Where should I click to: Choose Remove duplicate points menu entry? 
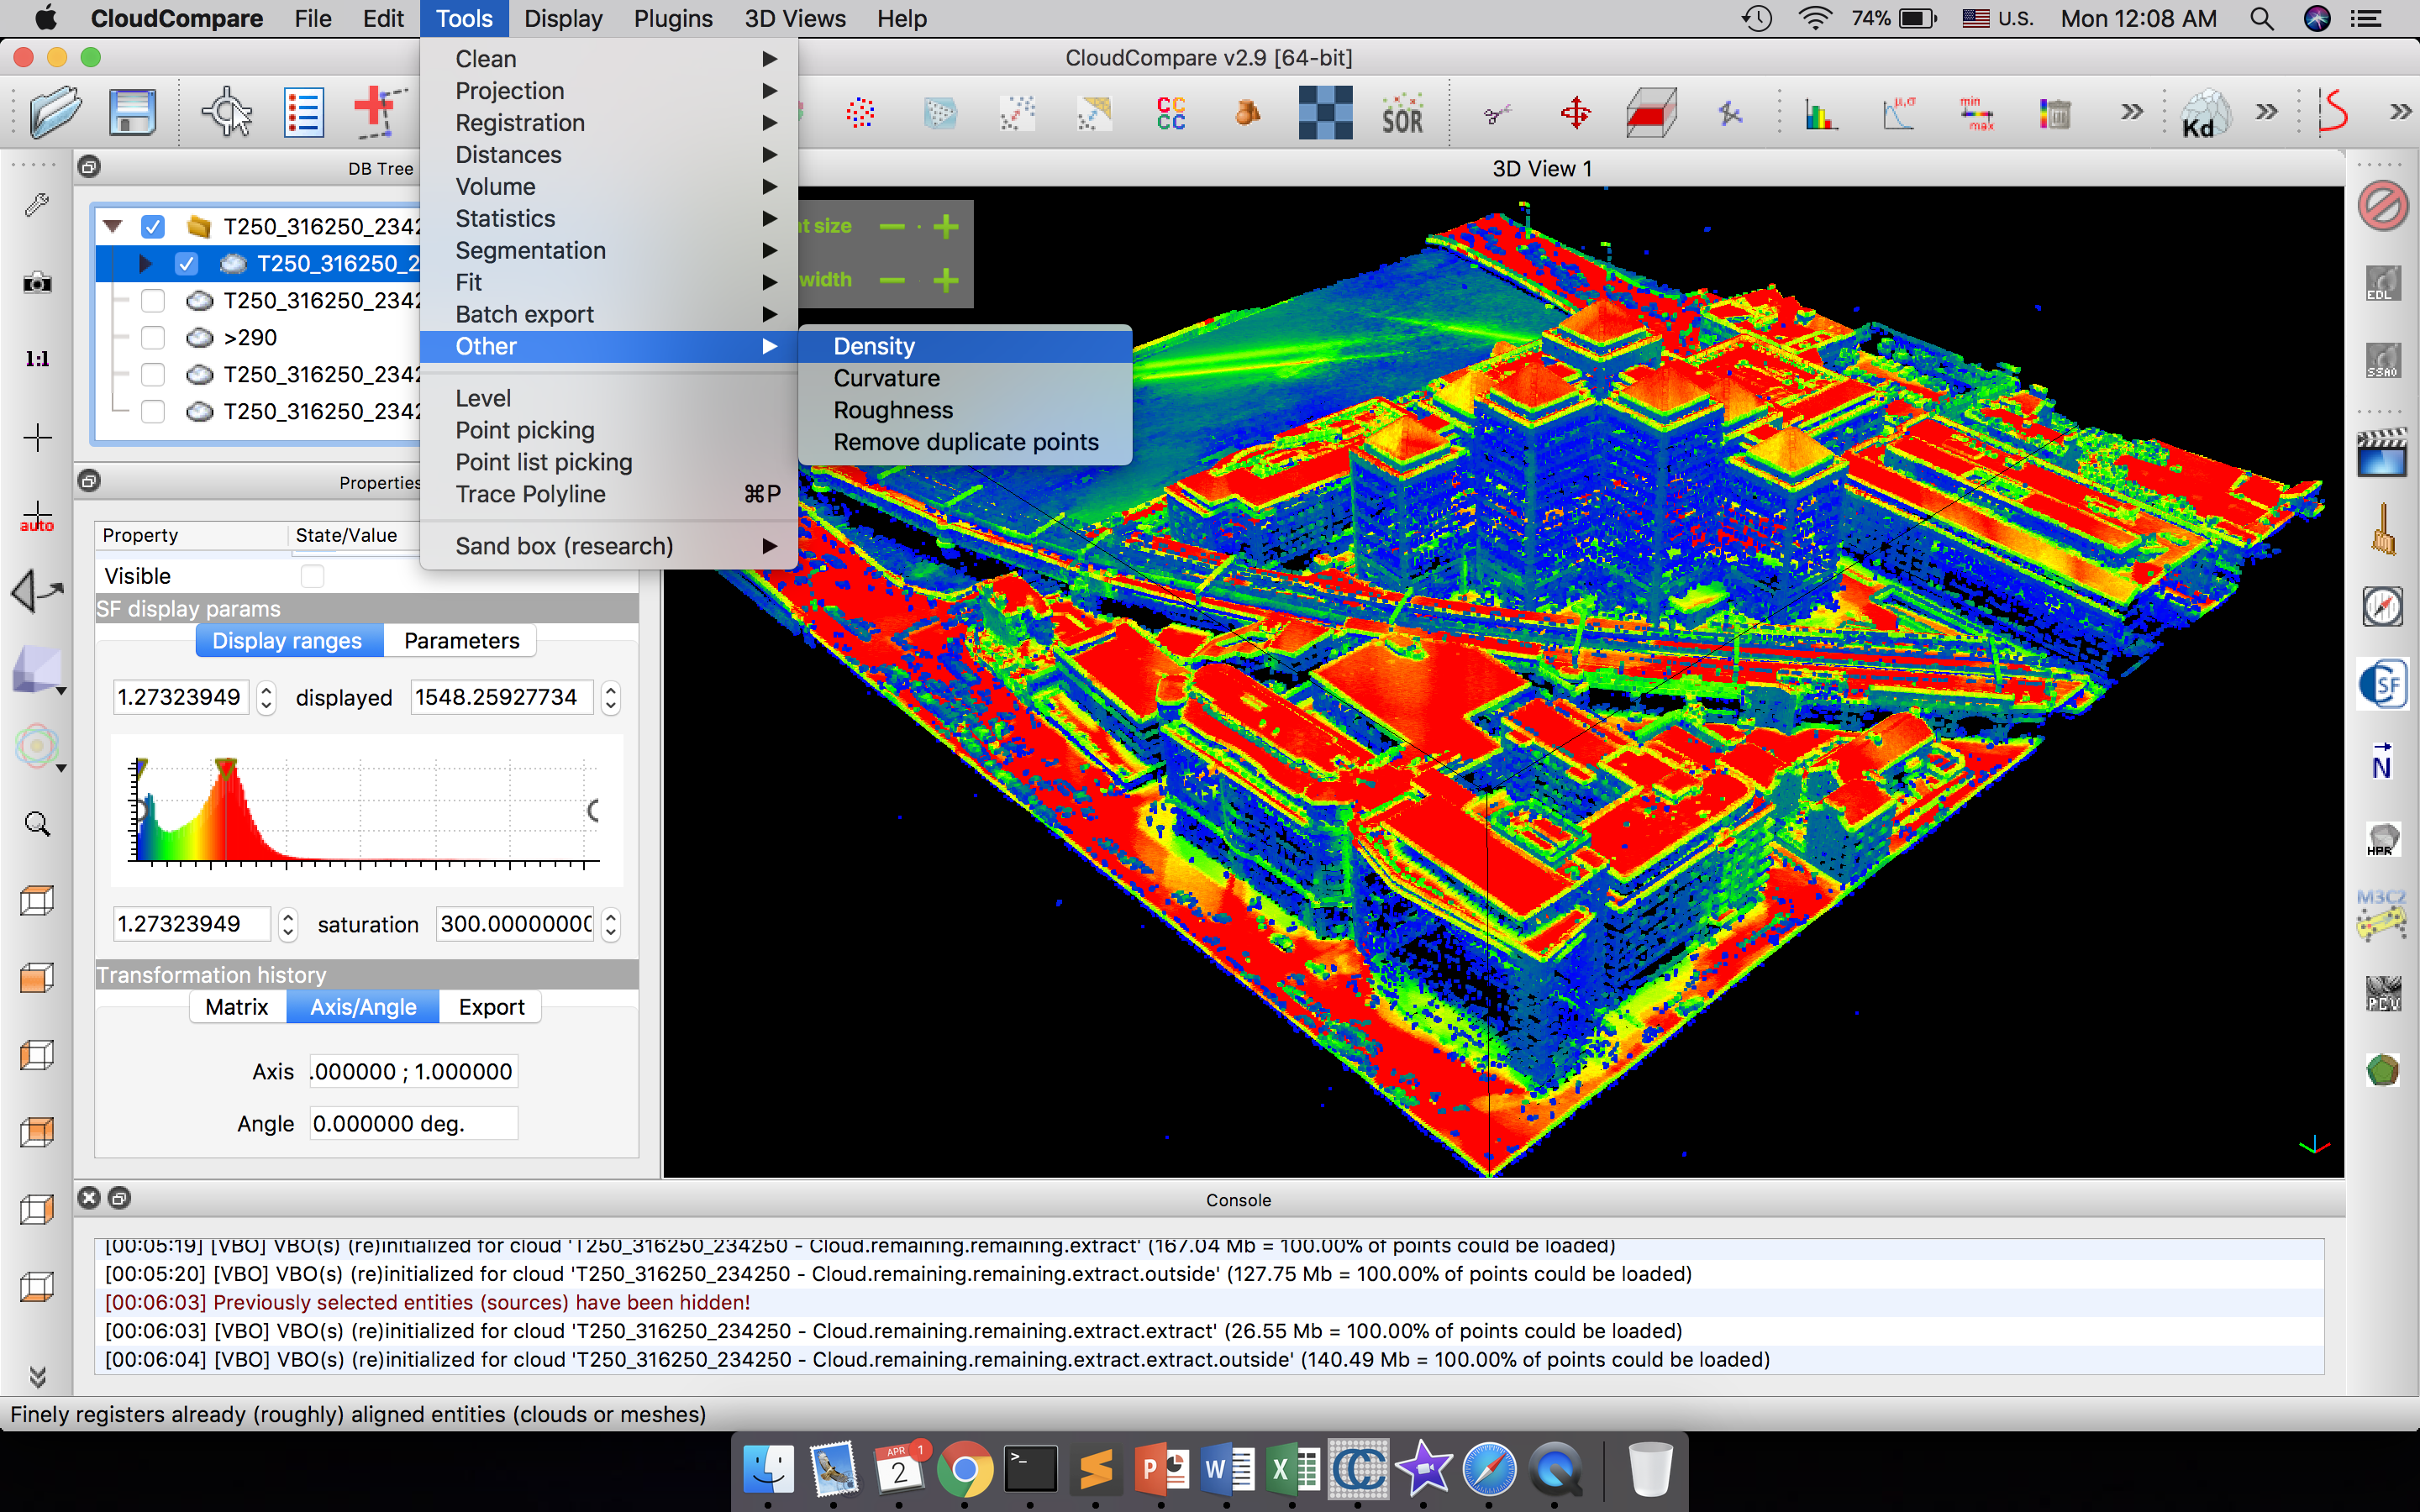coord(965,442)
